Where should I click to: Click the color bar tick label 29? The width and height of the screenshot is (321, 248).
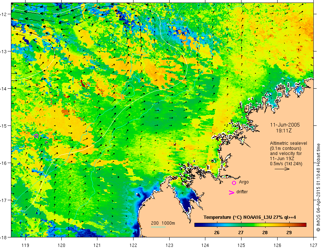click(x=289, y=233)
